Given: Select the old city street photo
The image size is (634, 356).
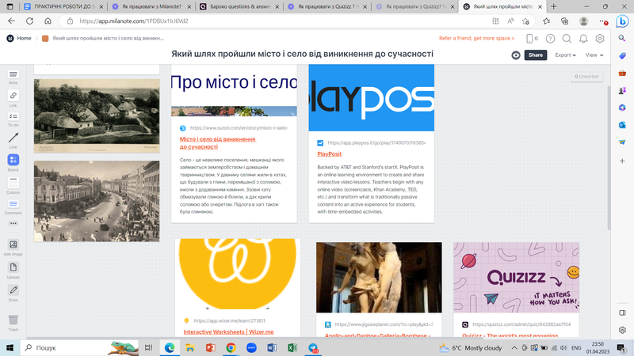Looking at the screenshot, I should [x=97, y=202].
